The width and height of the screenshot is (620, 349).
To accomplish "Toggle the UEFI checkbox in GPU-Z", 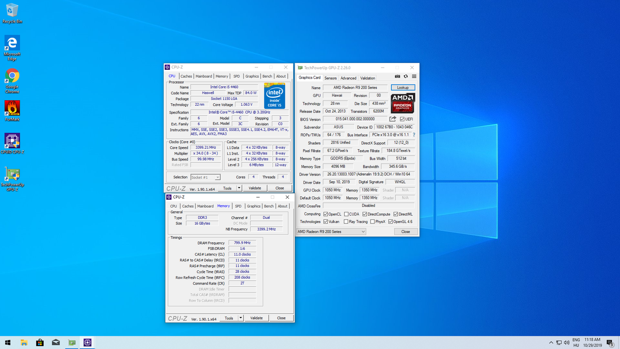I will [402, 119].
